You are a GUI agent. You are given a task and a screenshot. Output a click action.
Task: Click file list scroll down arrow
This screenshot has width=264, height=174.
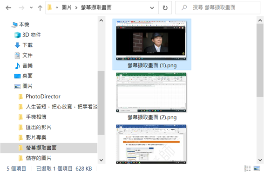click(x=260, y=160)
